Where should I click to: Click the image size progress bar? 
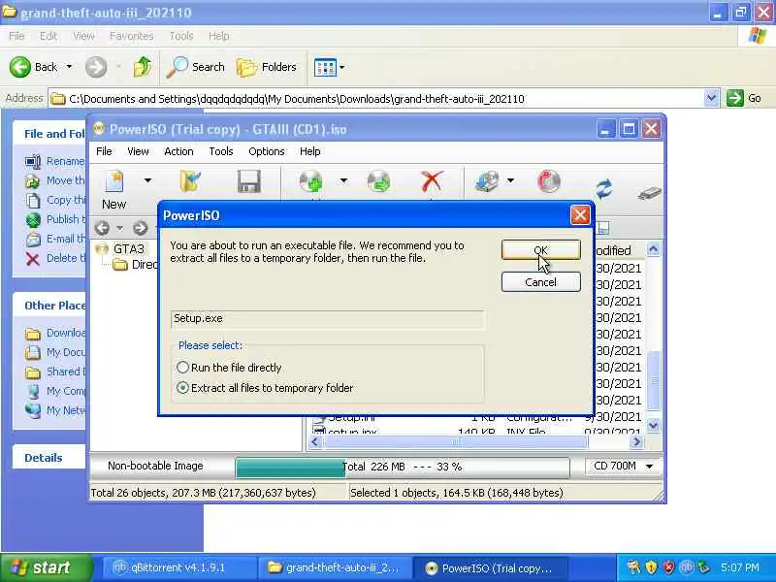coord(402,468)
